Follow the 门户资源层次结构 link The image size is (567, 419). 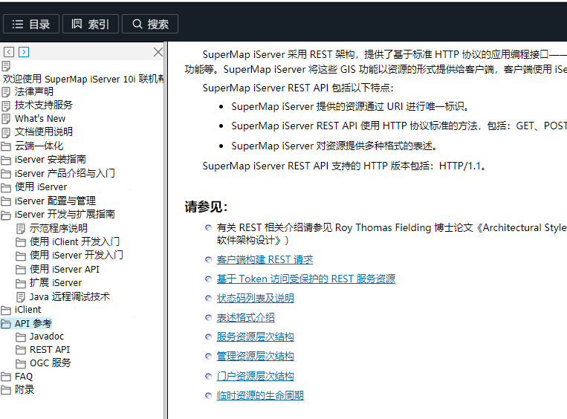[256, 377]
